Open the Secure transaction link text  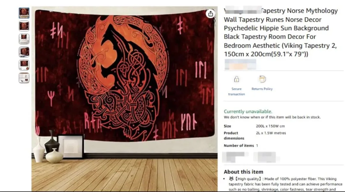coord(236,92)
